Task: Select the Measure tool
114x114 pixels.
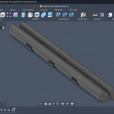Action: [95, 15]
